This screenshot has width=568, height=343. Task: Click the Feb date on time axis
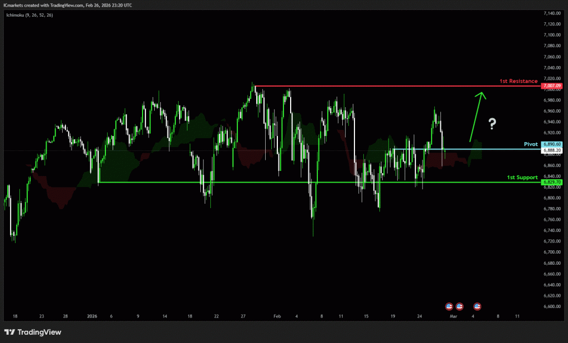(x=277, y=316)
